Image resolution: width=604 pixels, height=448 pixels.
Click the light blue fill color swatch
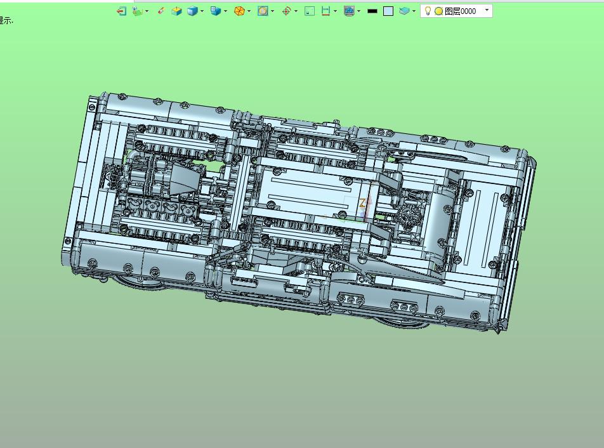click(388, 11)
